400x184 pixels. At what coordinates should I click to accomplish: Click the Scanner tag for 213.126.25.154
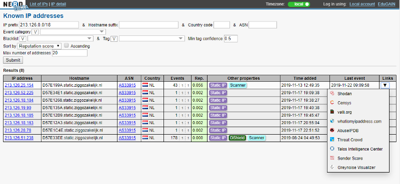238,85
